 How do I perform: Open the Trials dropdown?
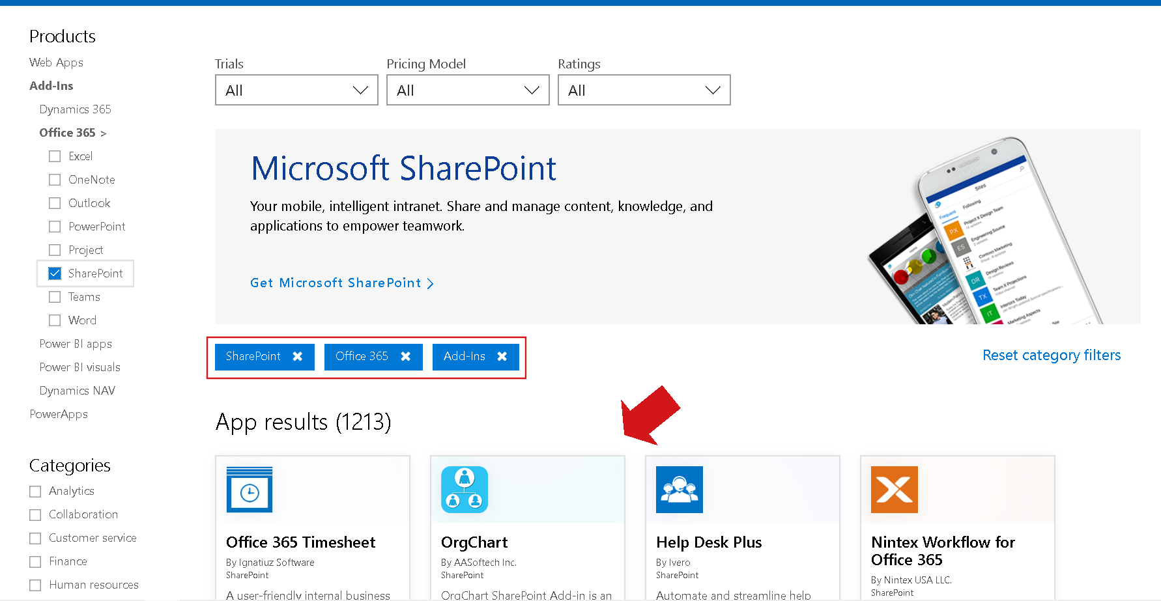point(296,90)
